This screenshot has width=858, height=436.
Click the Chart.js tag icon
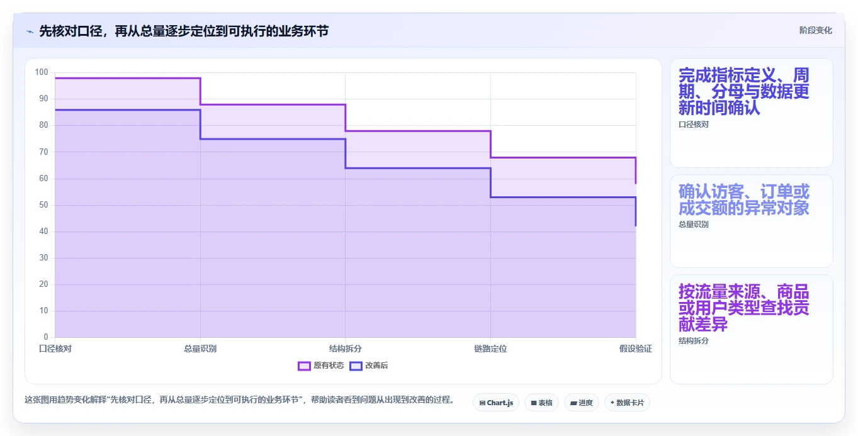(x=482, y=403)
